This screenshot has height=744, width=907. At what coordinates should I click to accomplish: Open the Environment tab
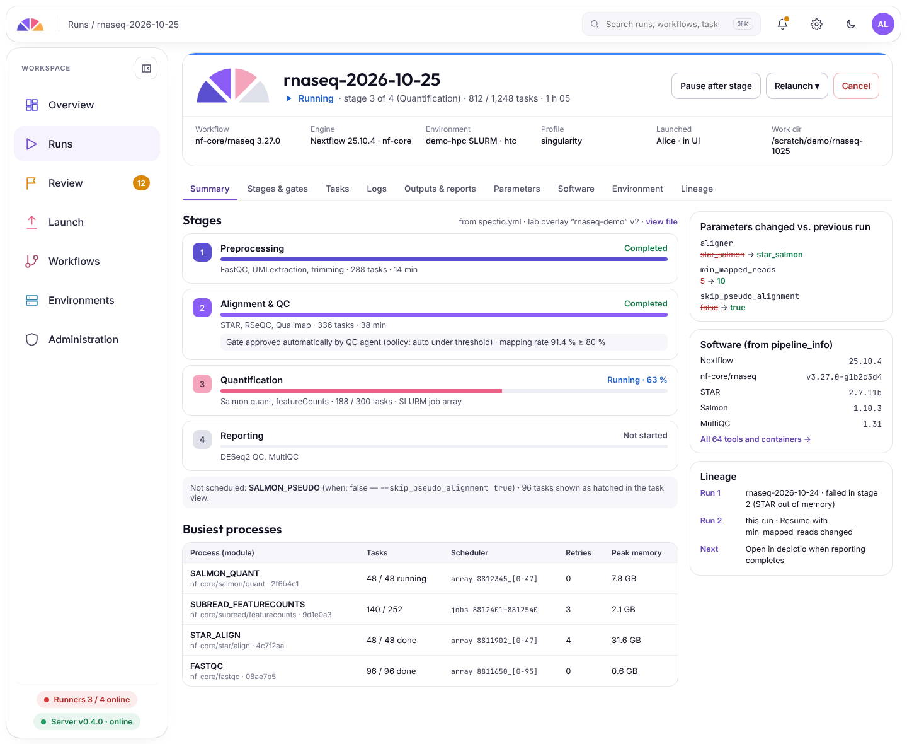tap(637, 189)
